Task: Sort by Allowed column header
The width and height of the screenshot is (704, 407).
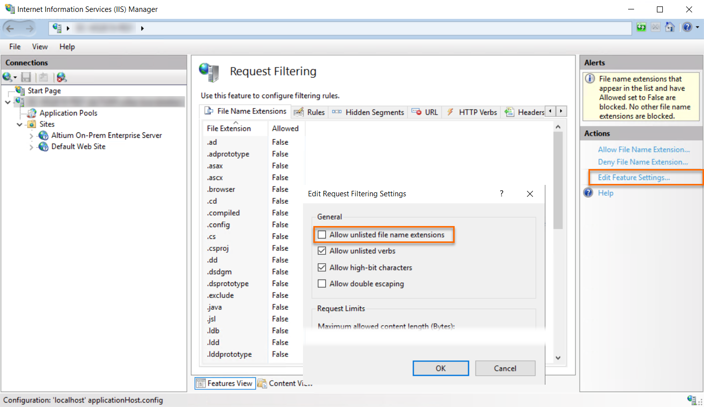Action: pyautogui.click(x=286, y=128)
